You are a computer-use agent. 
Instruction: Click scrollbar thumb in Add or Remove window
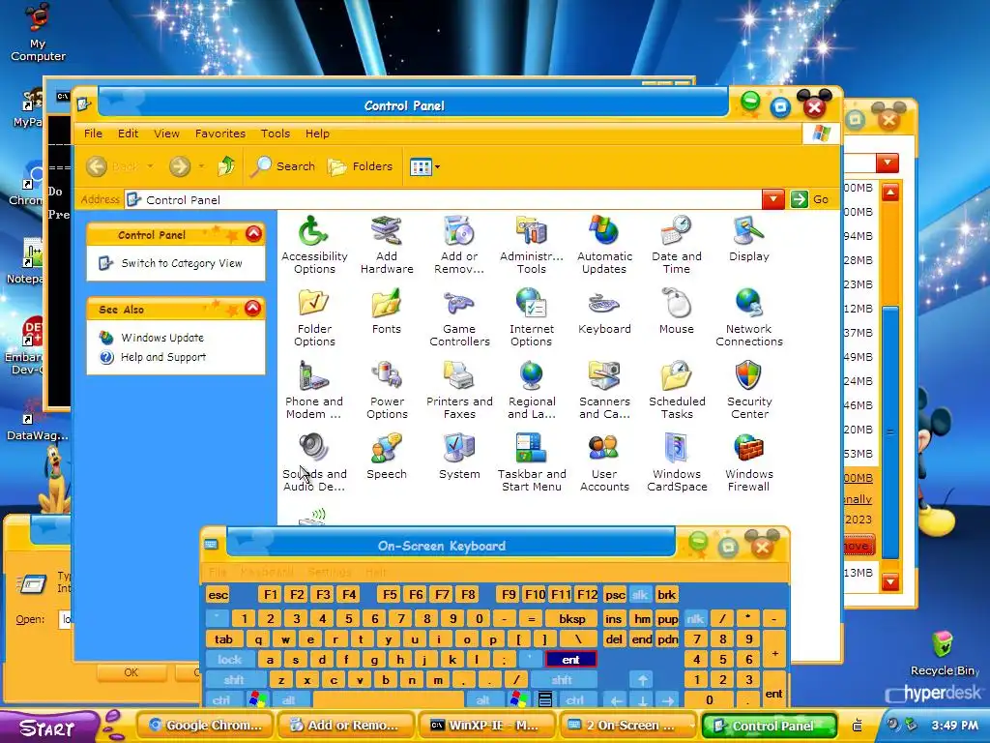coord(890,431)
